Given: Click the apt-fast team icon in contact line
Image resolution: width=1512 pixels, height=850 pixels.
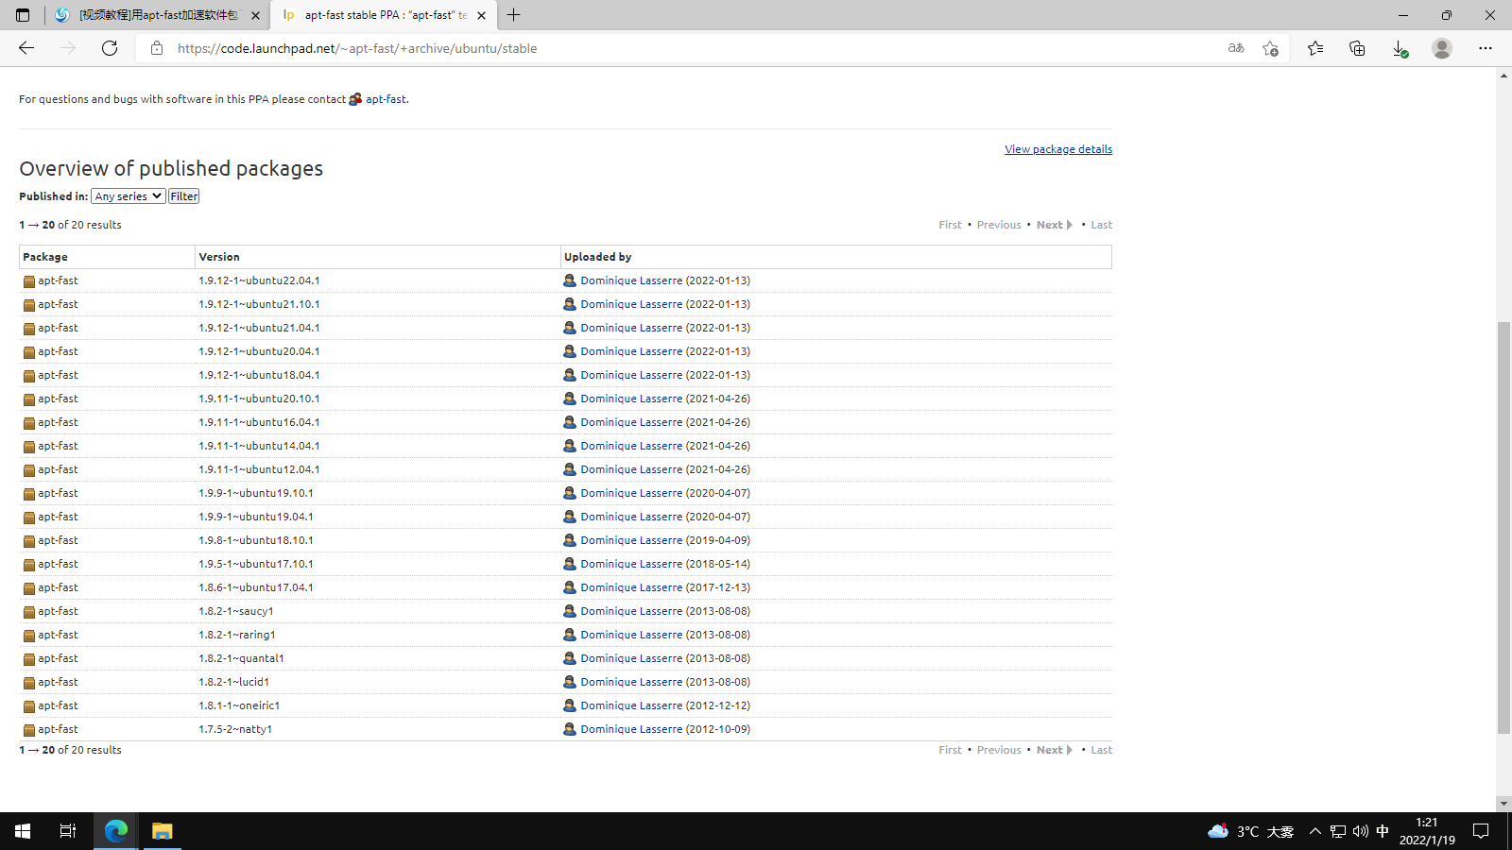Looking at the screenshot, I should point(355,99).
